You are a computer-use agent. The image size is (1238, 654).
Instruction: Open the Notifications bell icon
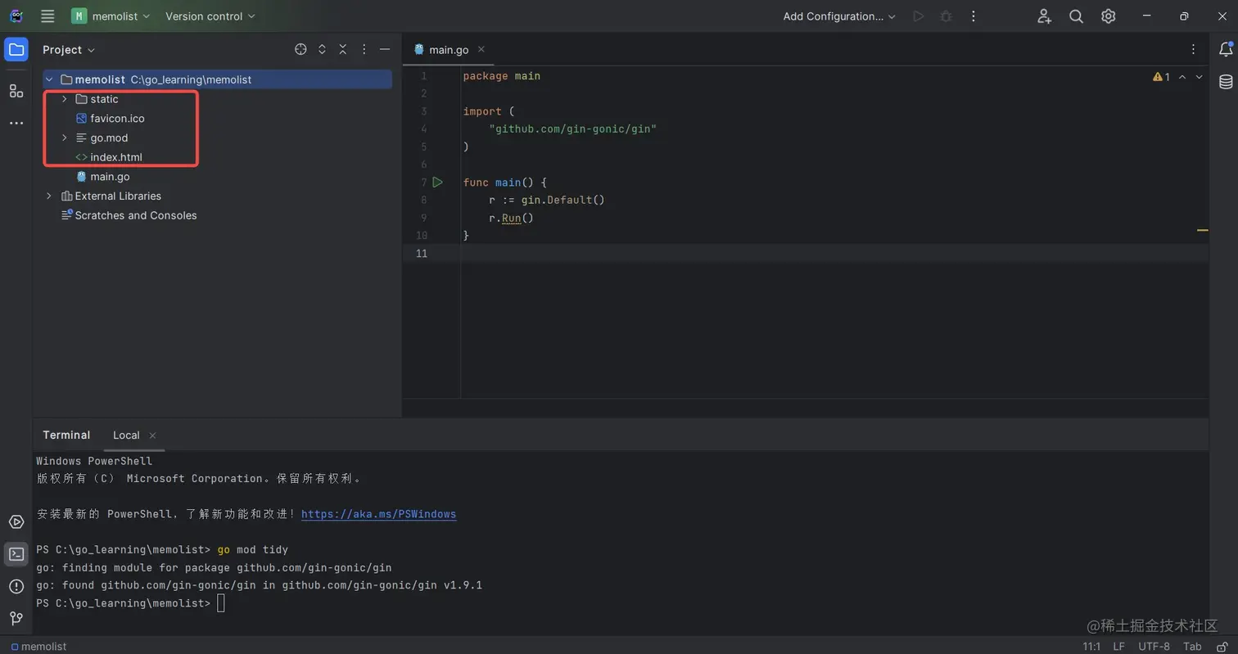point(1226,50)
